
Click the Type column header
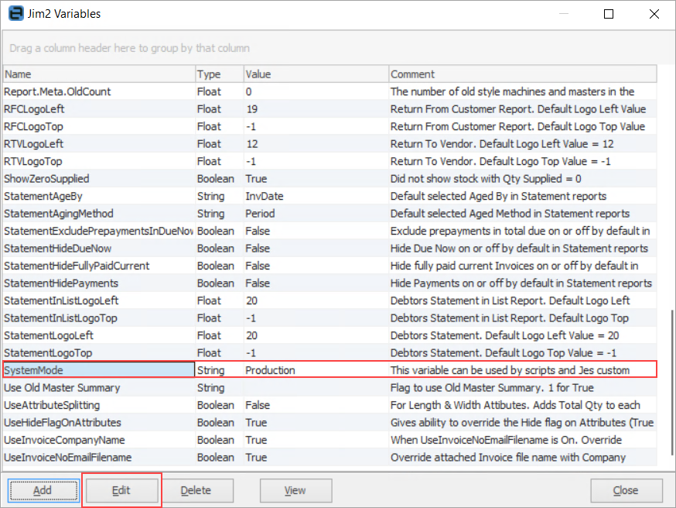coord(218,74)
